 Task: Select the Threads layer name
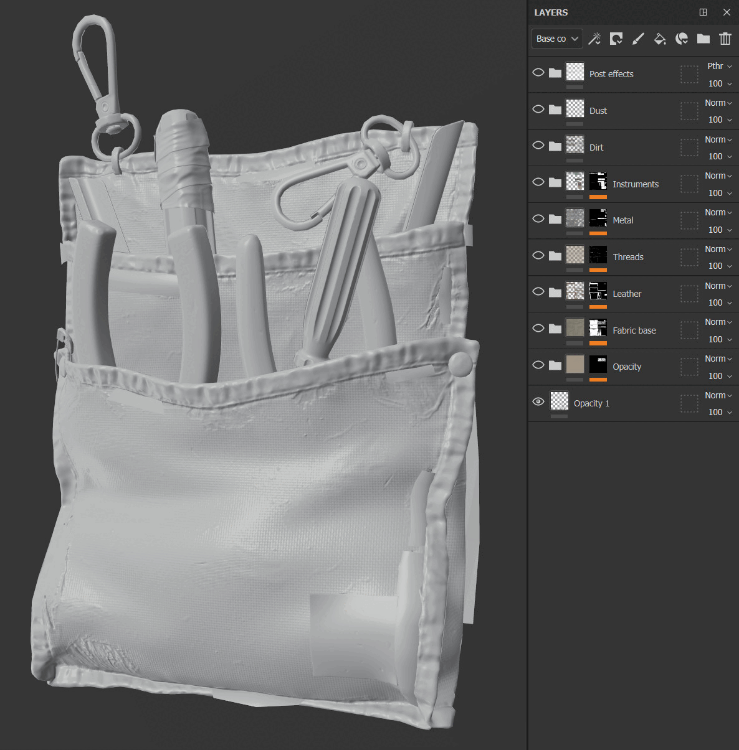coord(628,257)
